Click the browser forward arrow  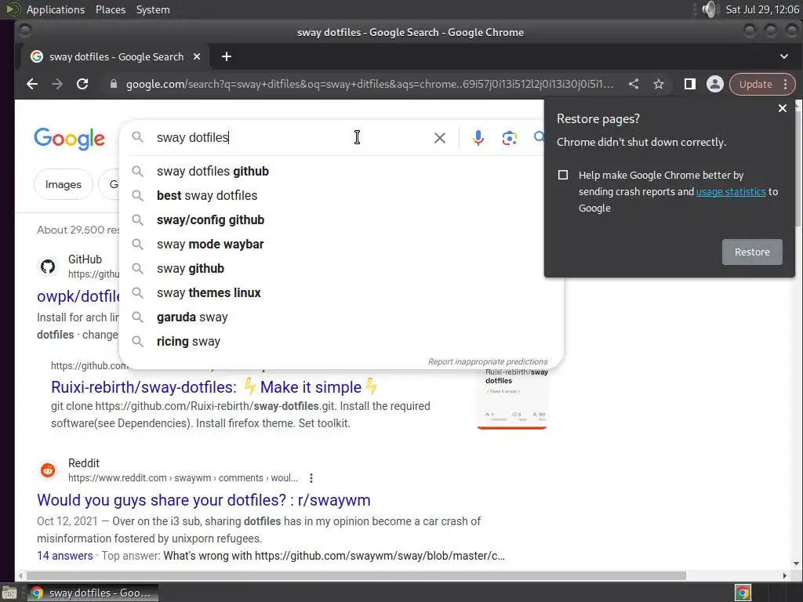click(x=57, y=84)
